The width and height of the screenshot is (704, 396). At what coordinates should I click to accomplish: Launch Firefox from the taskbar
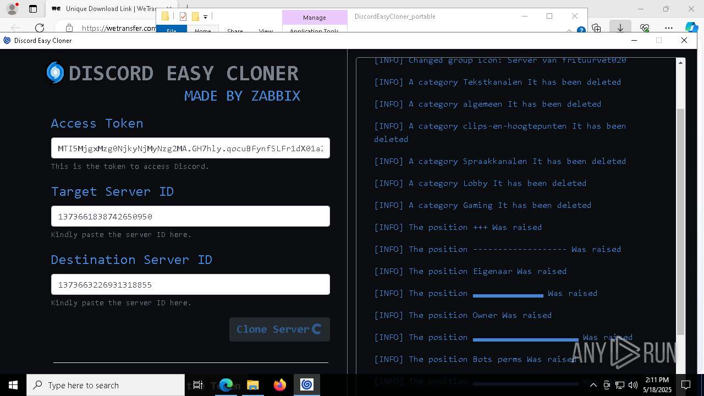tap(279, 385)
